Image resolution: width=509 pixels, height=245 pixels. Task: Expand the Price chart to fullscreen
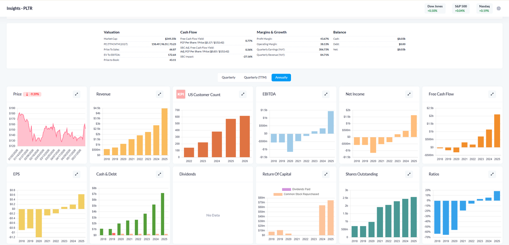pyautogui.click(x=77, y=94)
